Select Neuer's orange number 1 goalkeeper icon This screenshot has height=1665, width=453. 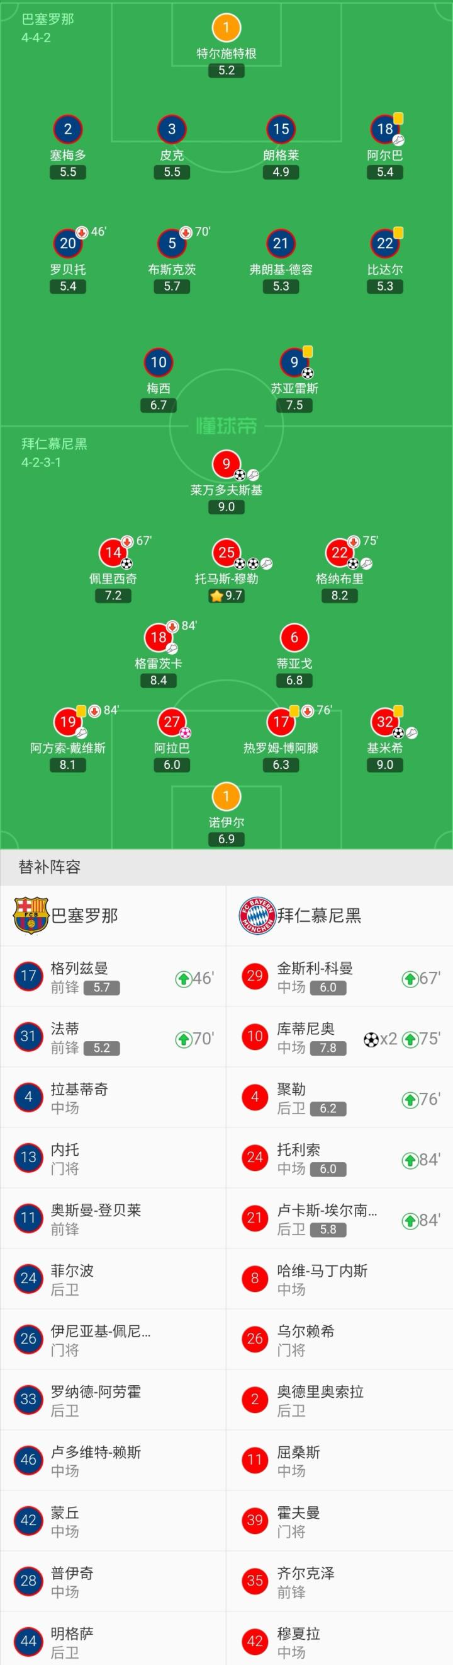click(x=226, y=797)
